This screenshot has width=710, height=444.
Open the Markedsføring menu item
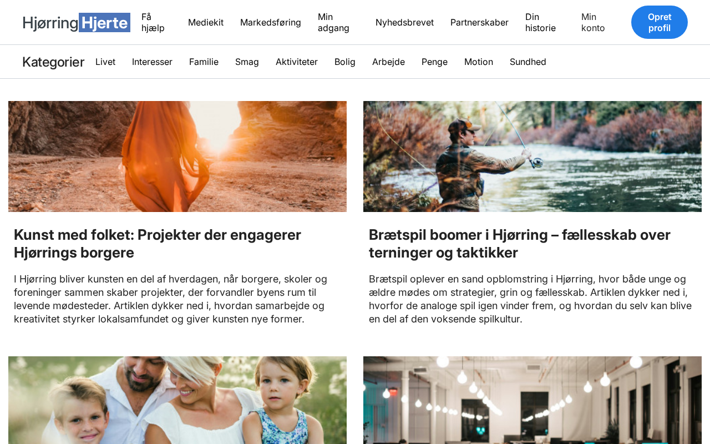pyautogui.click(x=271, y=22)
